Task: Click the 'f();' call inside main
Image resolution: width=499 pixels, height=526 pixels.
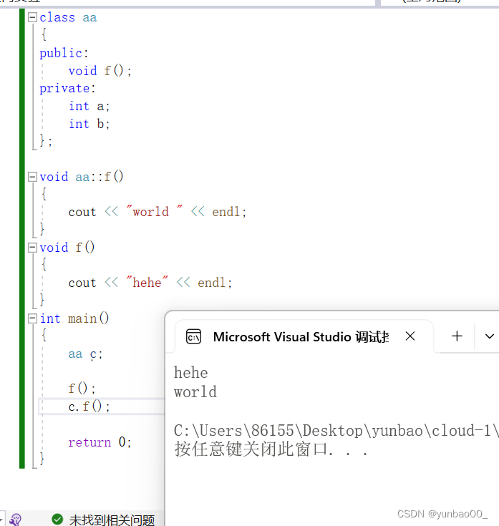Action: 82,389
